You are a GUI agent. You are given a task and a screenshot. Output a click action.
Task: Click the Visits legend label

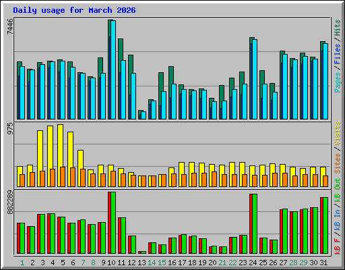tap(338, 133)
